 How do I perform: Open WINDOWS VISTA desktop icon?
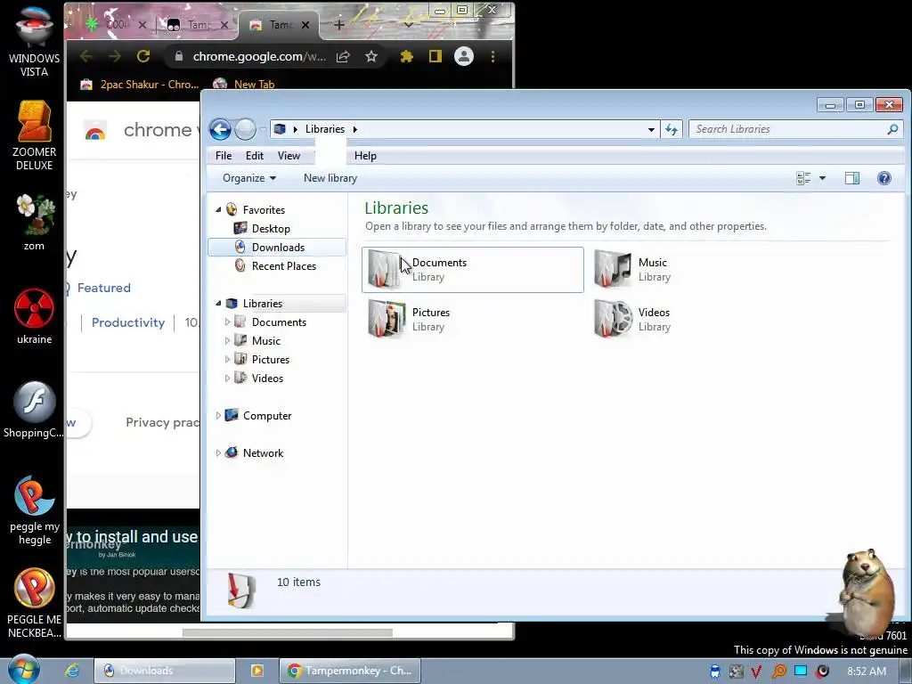34,41
